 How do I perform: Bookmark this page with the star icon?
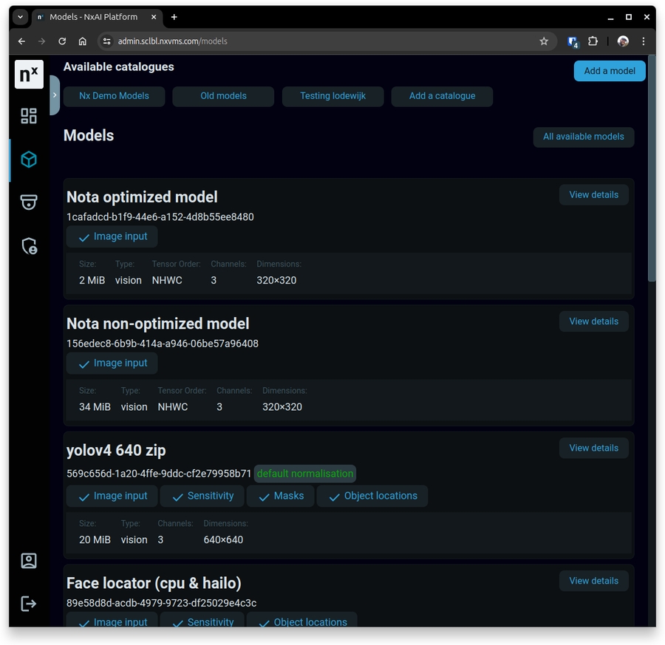(x=544, y=41)
